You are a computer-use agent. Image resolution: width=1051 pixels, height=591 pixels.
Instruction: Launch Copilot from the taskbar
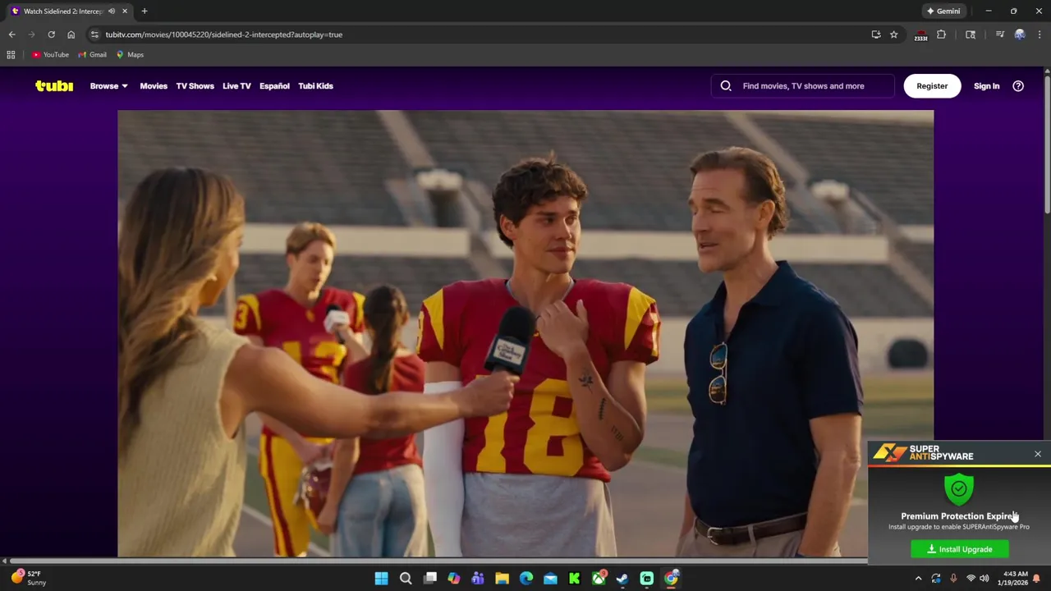click(x=454, y=579)
